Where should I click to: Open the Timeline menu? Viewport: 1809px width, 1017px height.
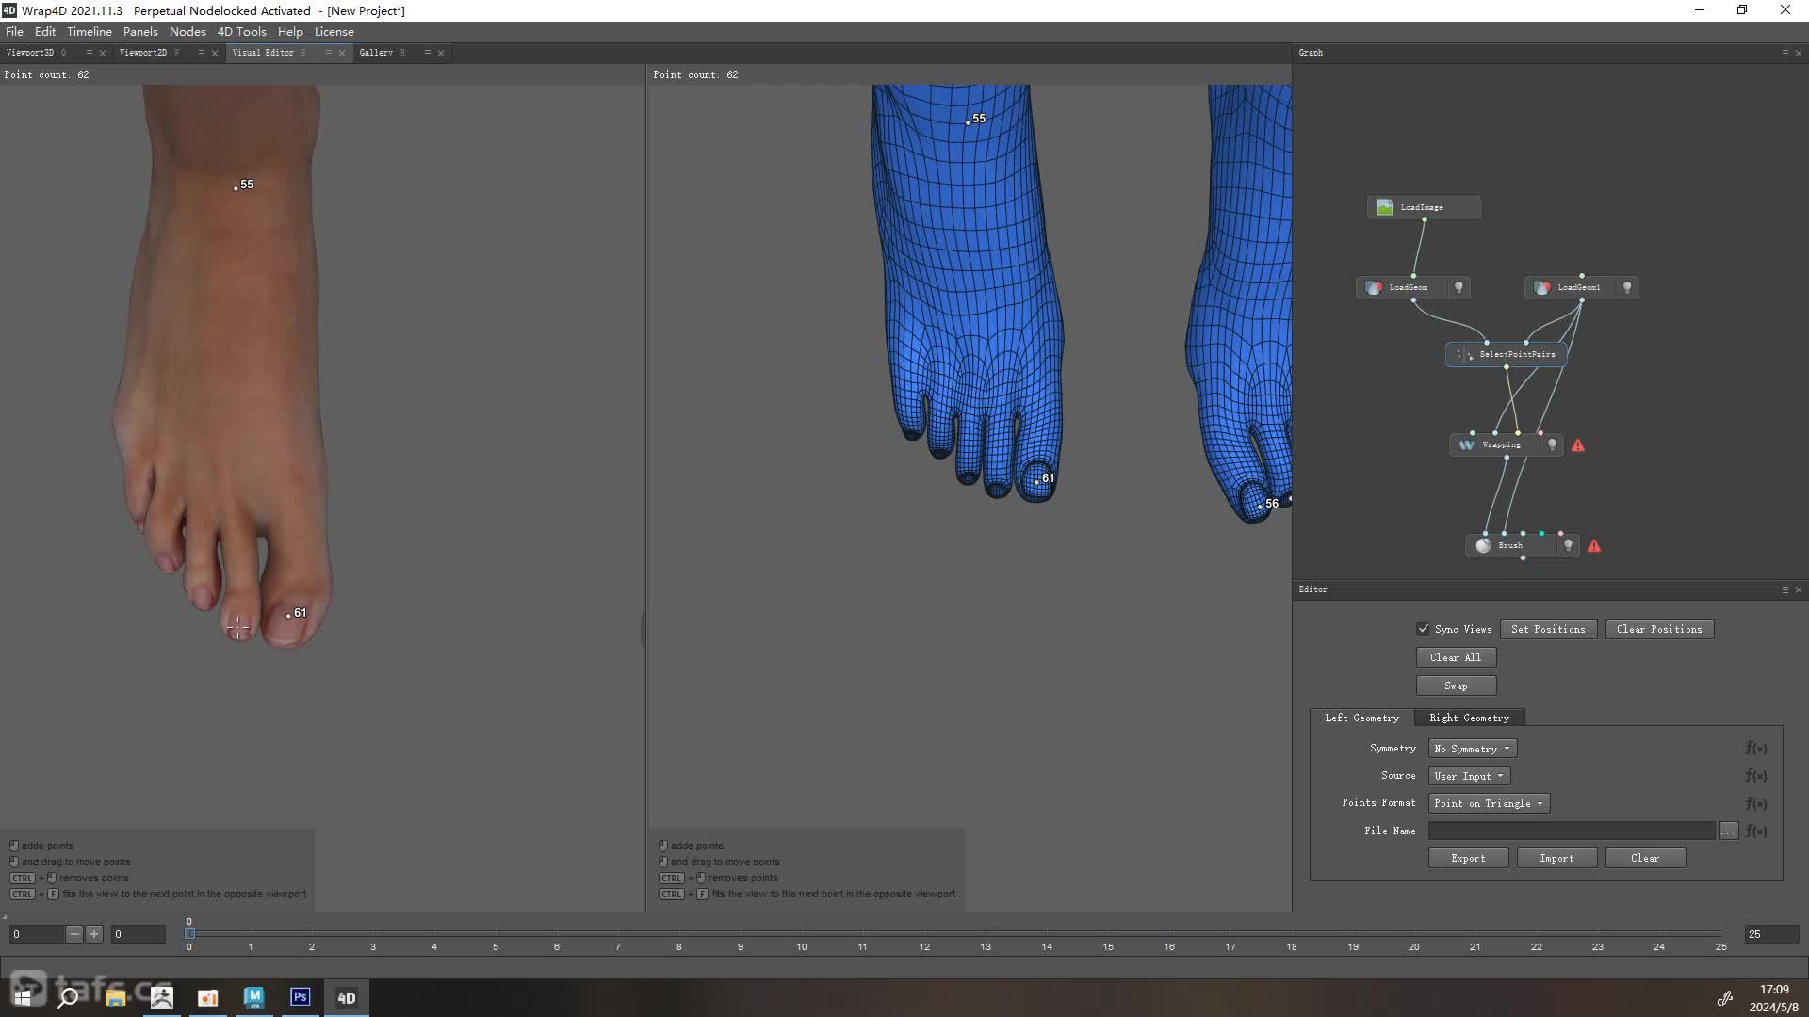(90, 31)
